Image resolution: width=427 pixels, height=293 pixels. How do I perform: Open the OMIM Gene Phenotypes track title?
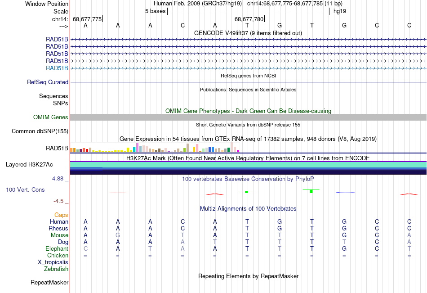(248, 111)
